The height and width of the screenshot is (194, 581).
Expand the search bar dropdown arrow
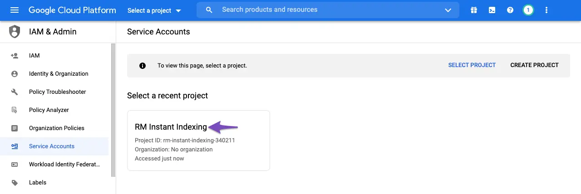[x=448, y=10]
